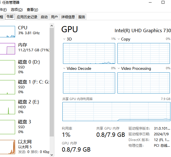Click the sidebar scroll down arrow

52,155
